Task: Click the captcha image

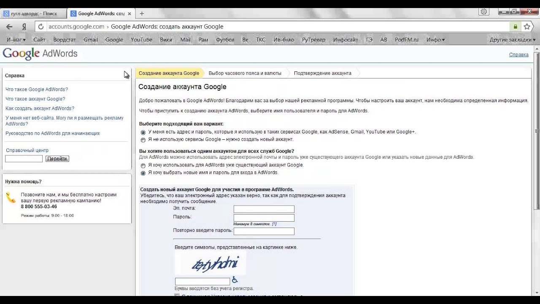Action: pos(211,263)
